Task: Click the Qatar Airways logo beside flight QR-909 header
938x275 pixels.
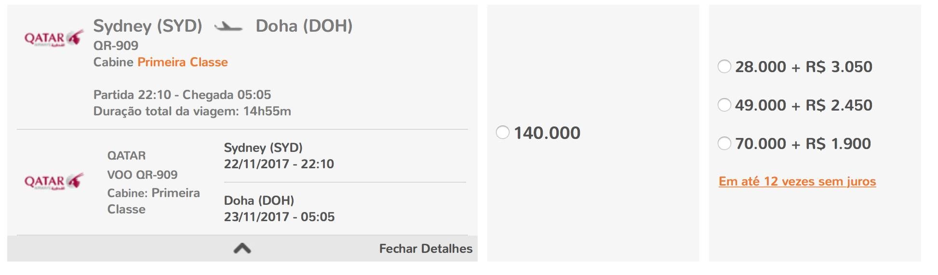Action: 54,38
